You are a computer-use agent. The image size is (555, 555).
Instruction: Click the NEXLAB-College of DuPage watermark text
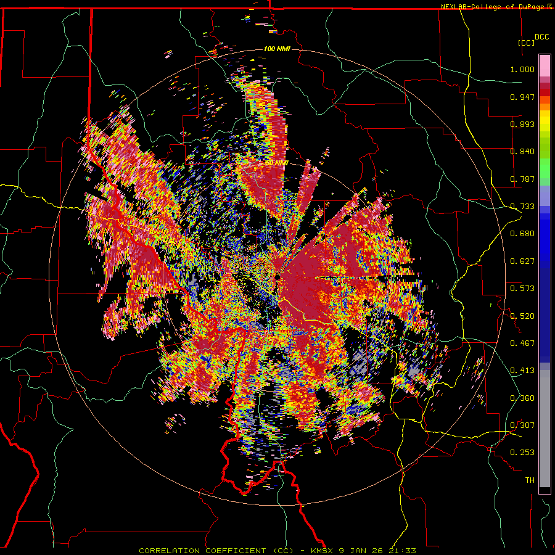click(496, 7)
